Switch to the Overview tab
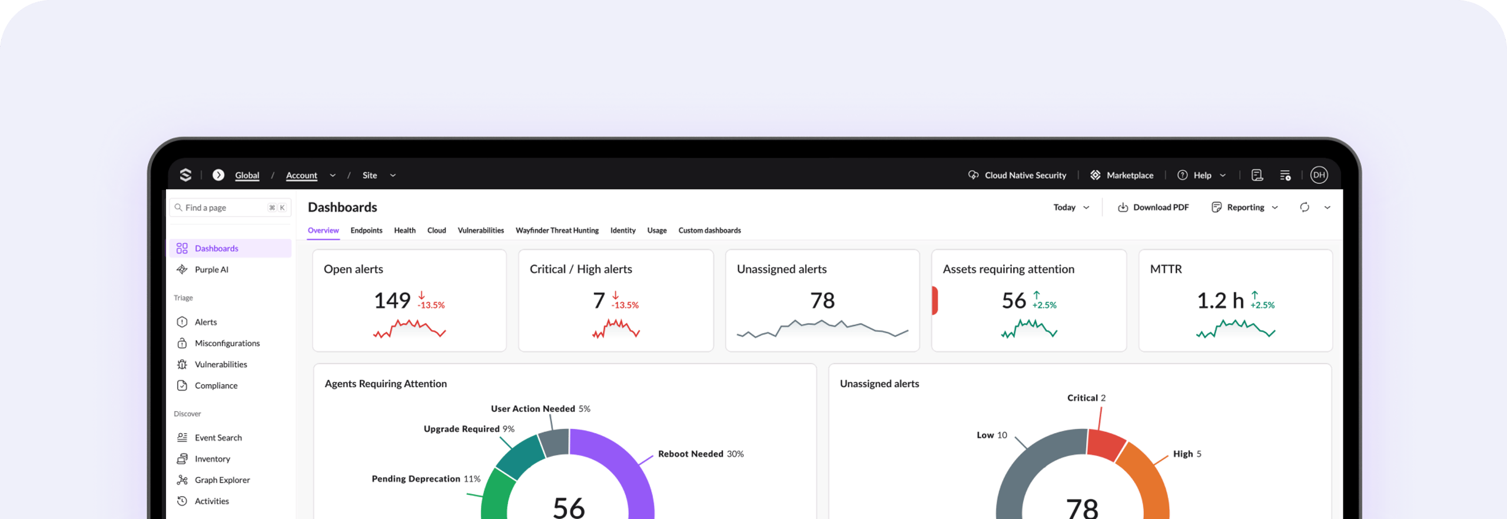 pos(323,230)
